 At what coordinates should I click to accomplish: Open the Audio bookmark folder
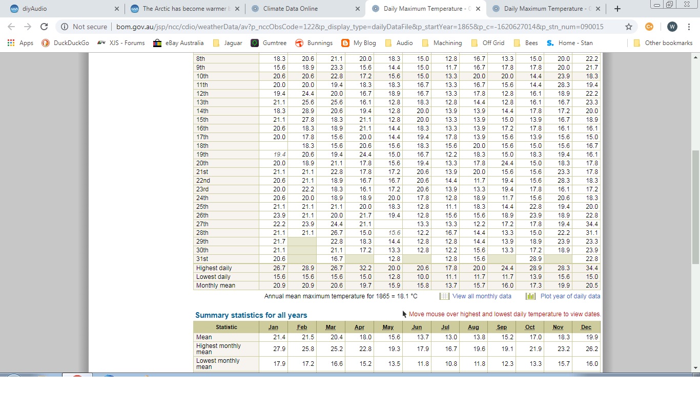399,43
